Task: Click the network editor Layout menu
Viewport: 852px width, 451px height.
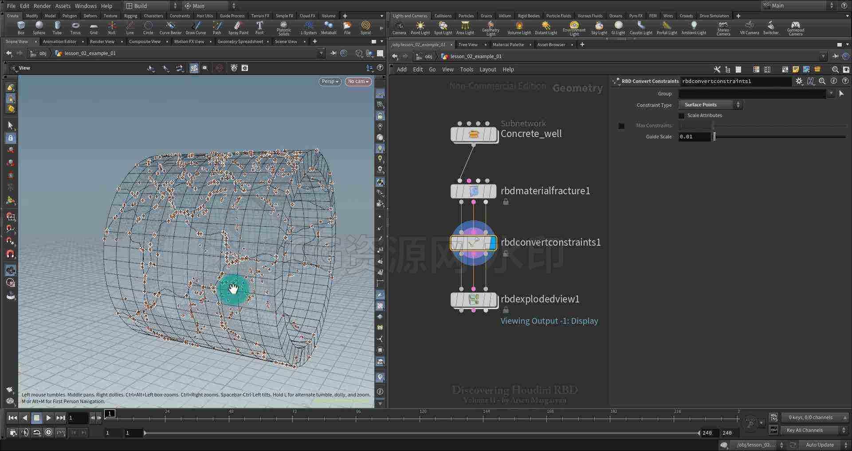Action: 487,70
